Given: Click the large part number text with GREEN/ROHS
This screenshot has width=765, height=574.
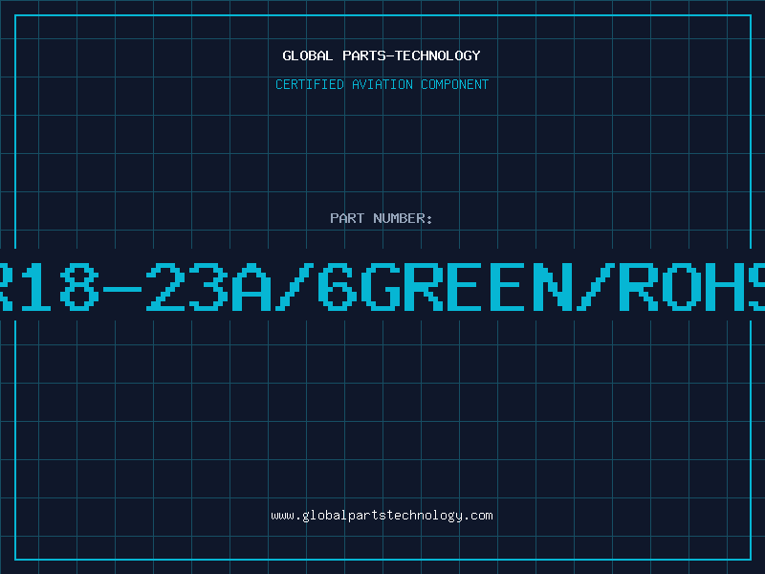Looking at the screenshot, I should pyautogui.click(x=382, y=286).
